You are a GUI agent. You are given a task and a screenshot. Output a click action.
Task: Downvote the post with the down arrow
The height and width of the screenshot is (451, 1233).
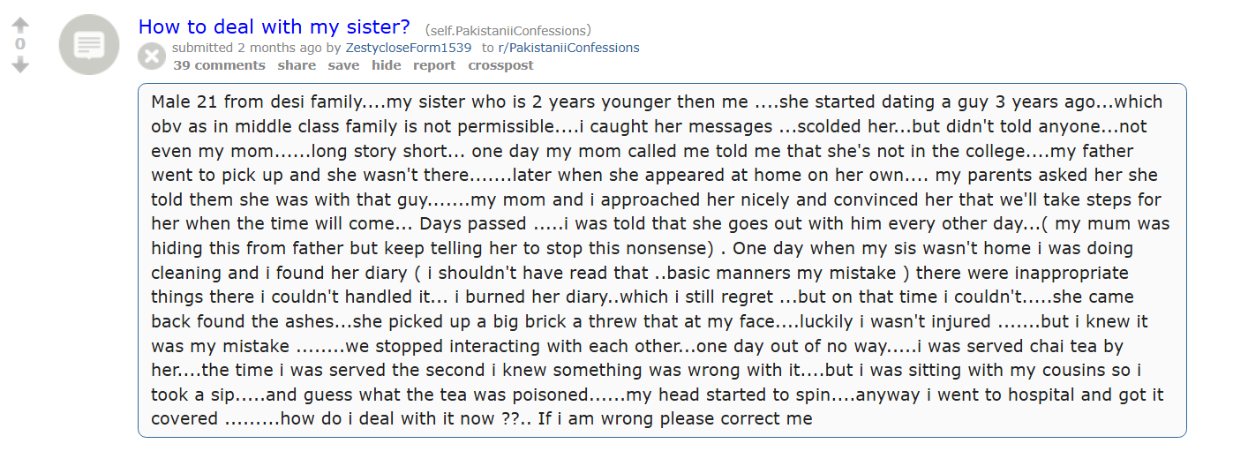(20, 64)
